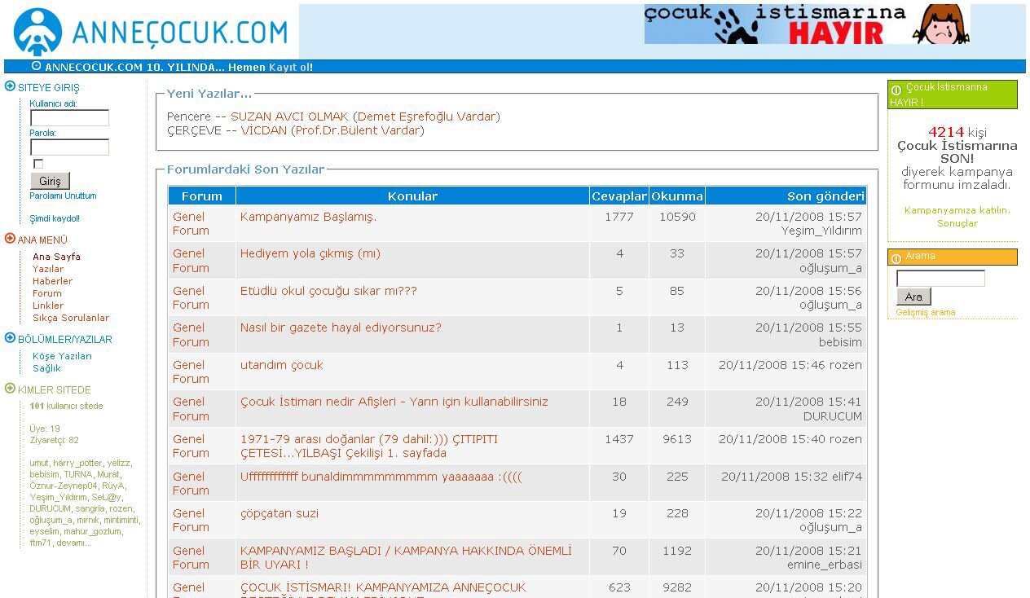Click the Siteye Giriş section icon
Viewport: 1030px width, 598px height.
point(10,86)
